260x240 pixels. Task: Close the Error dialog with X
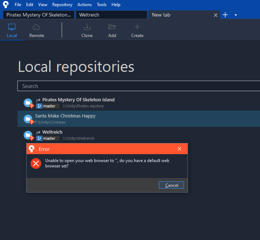179,149
